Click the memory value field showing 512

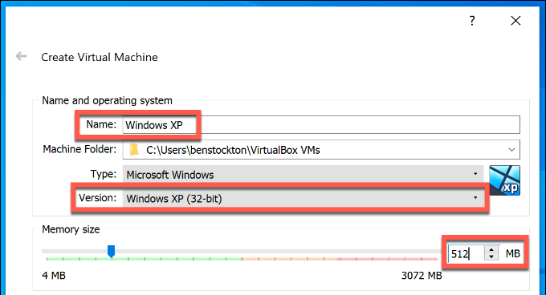point(466,253)
